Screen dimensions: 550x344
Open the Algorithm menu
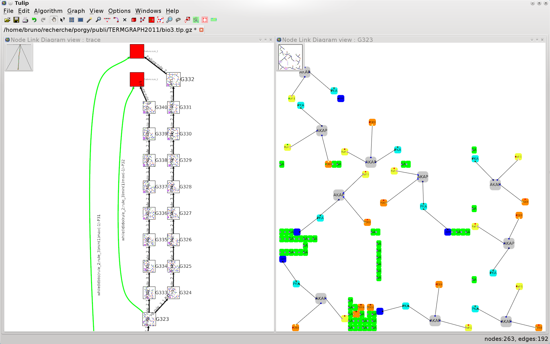point(48,11)
